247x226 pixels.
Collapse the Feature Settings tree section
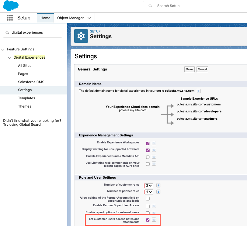point(3,50)
